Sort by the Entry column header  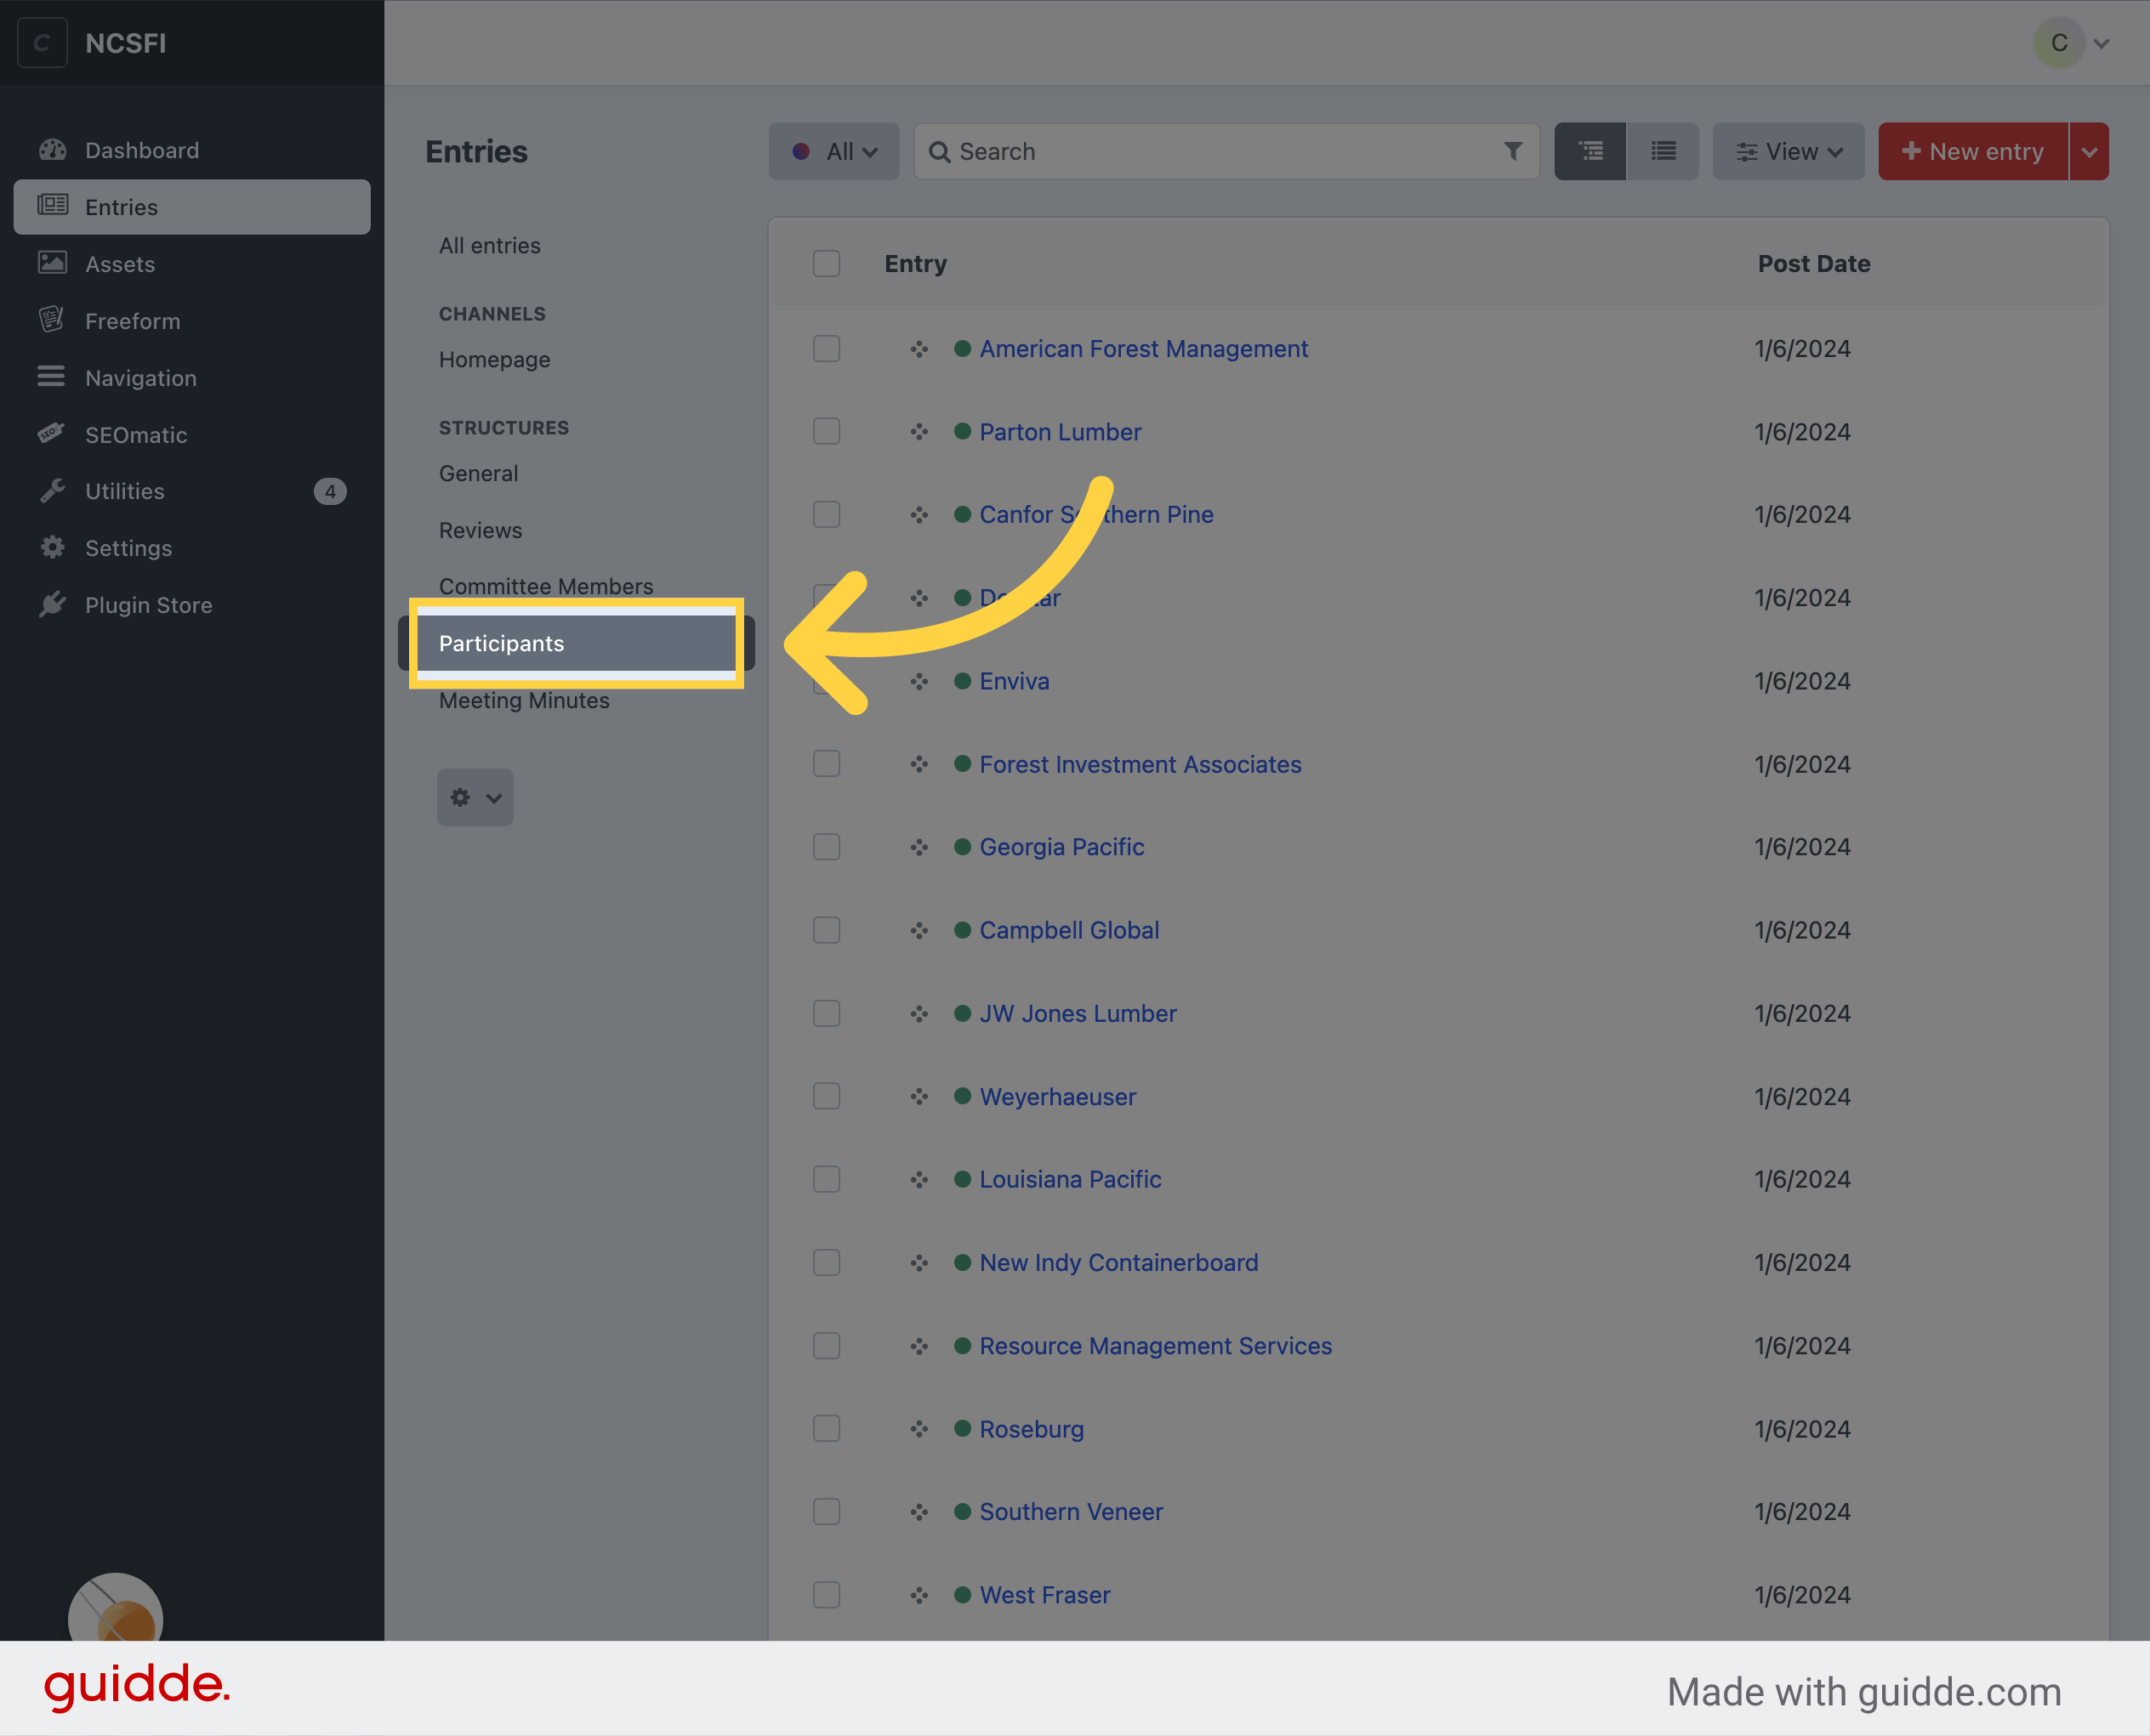[915, 263]
